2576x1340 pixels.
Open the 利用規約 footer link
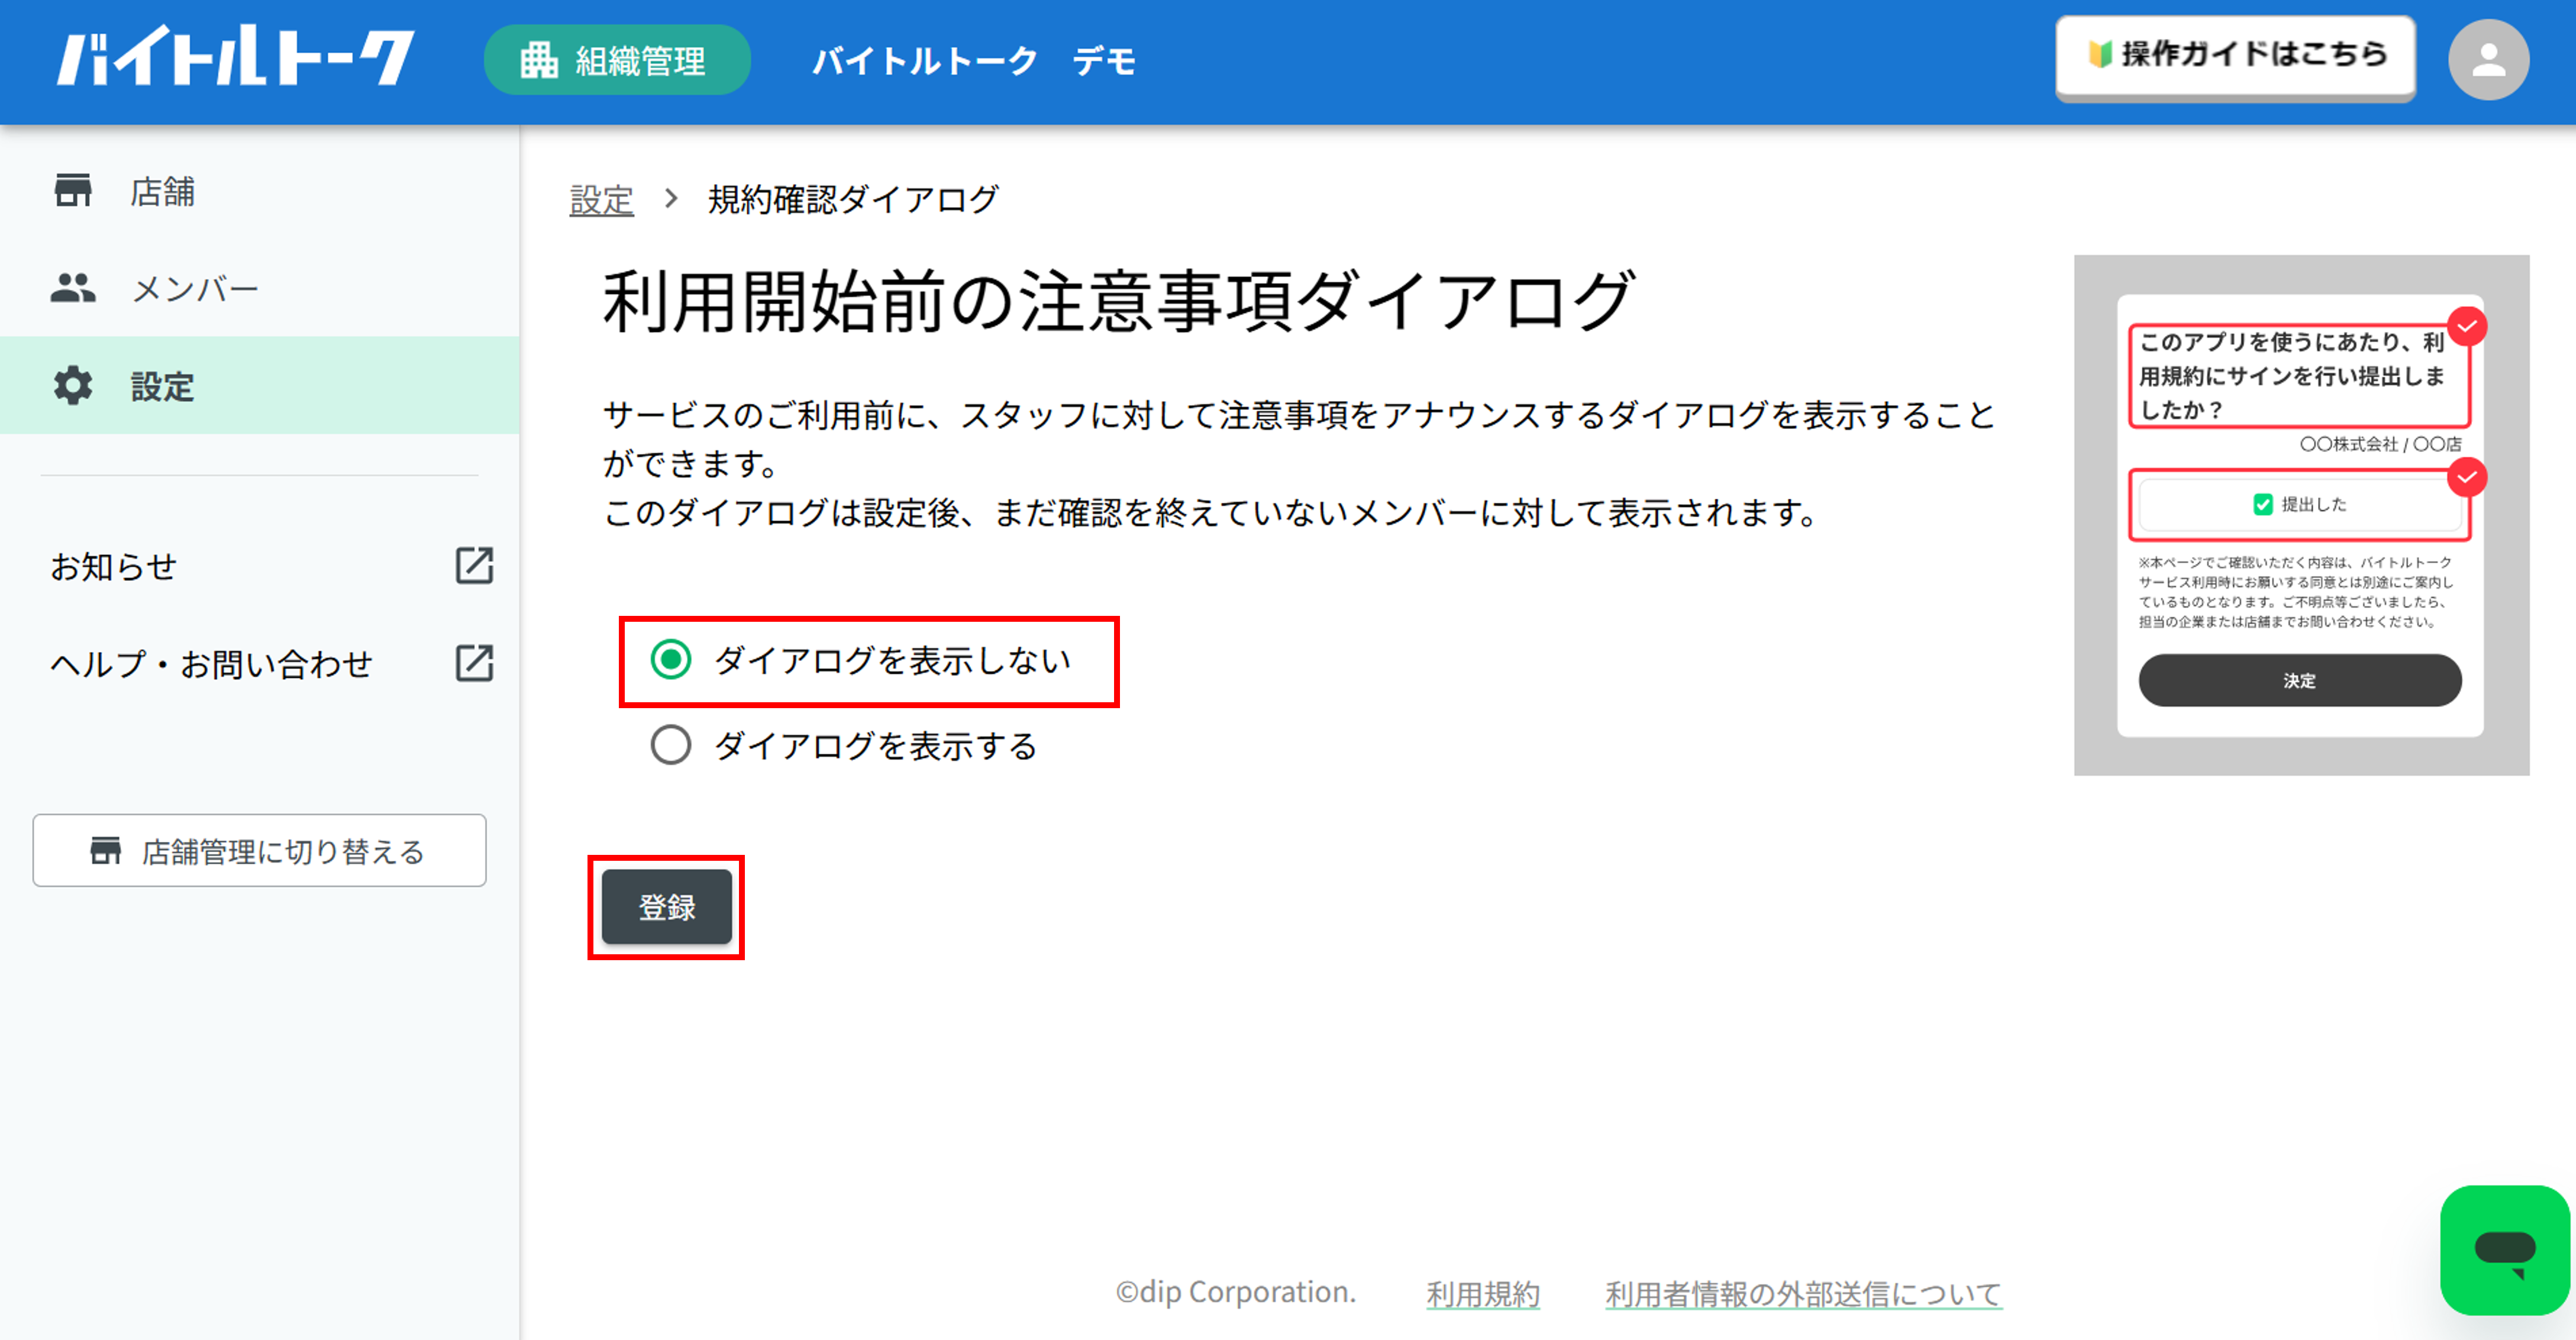pos(1482,1293)
